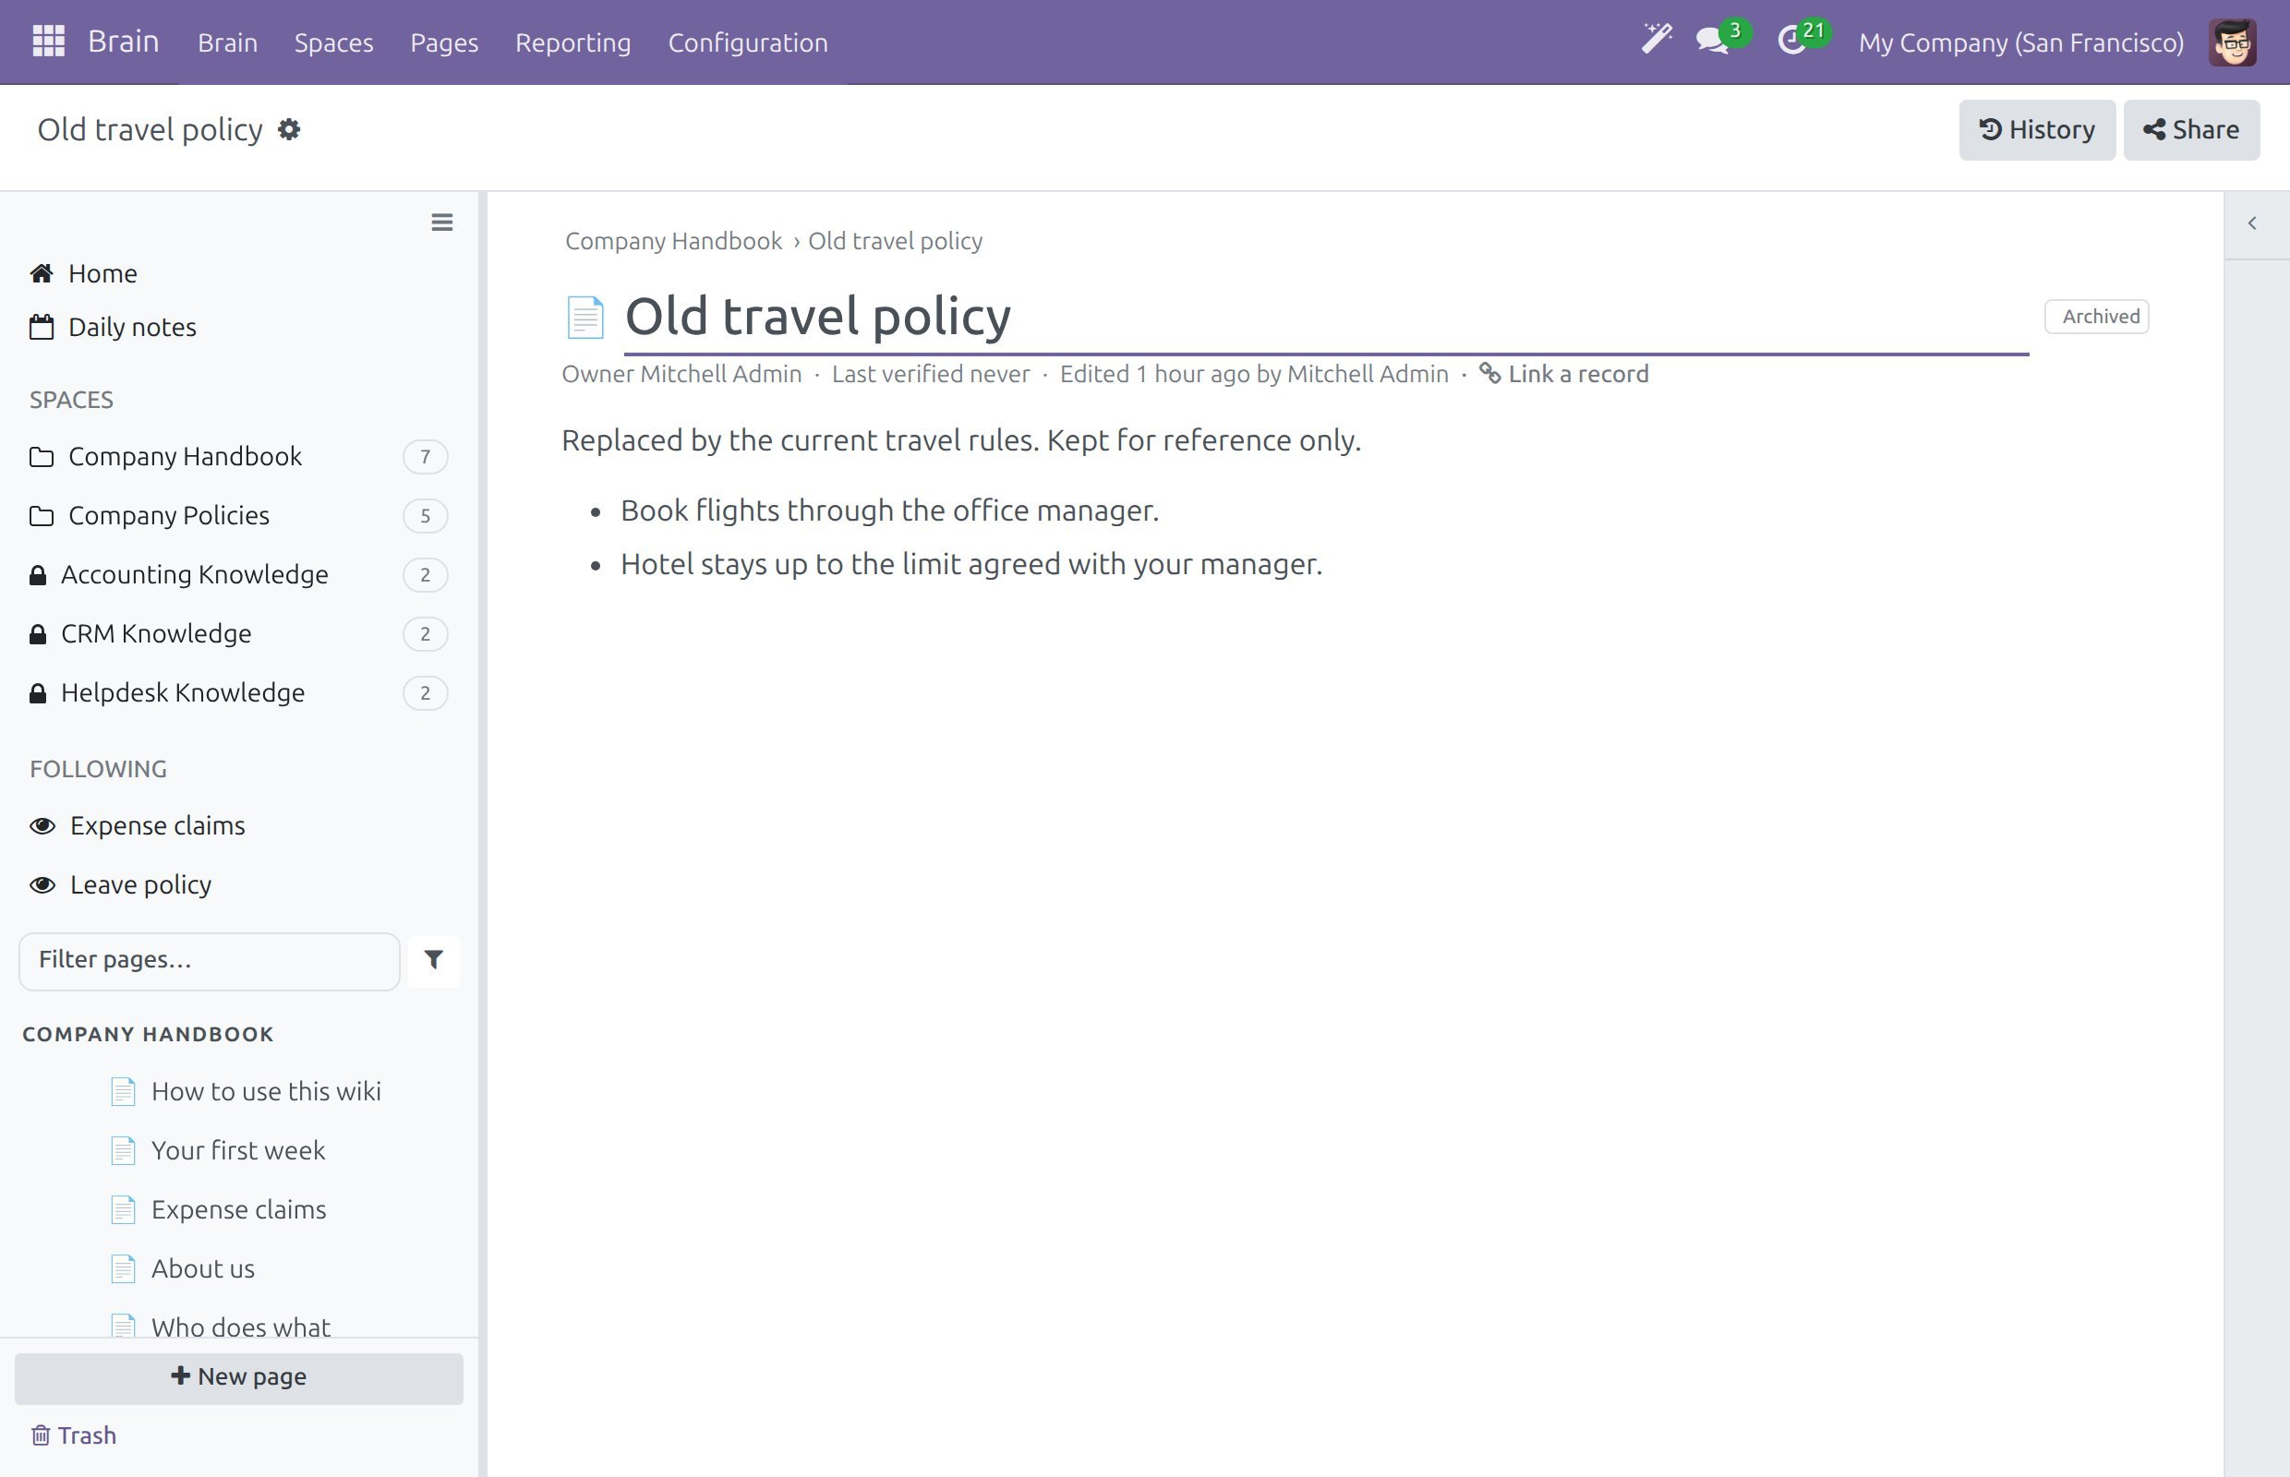The width and height of the screenshot is (2290, 1477).
Task: Open the Configuration menu
Action: click(748, 42)
